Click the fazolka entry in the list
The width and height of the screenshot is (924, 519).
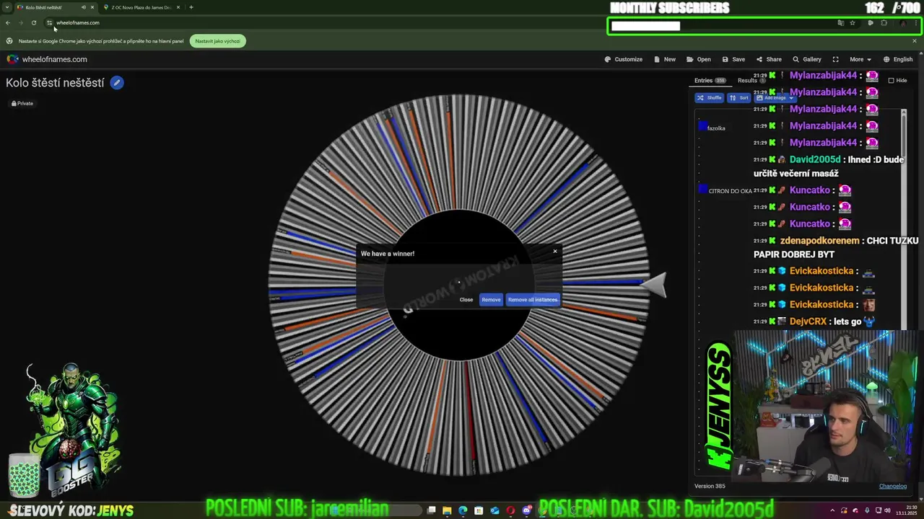[716, 128]
